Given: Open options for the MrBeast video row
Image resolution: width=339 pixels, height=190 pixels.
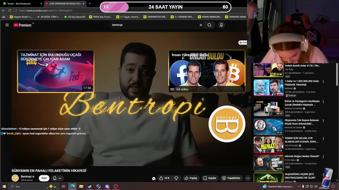Looking at the screenshot, I should [323, 82].
